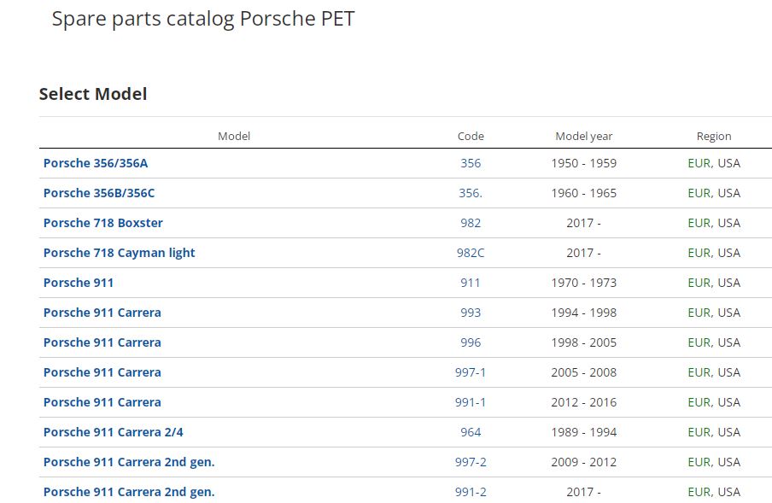Screen dimensions: 772x503
Task: Open the Porsche 356/356A model link
Action: pyautogui.click(x=96, y=163)
